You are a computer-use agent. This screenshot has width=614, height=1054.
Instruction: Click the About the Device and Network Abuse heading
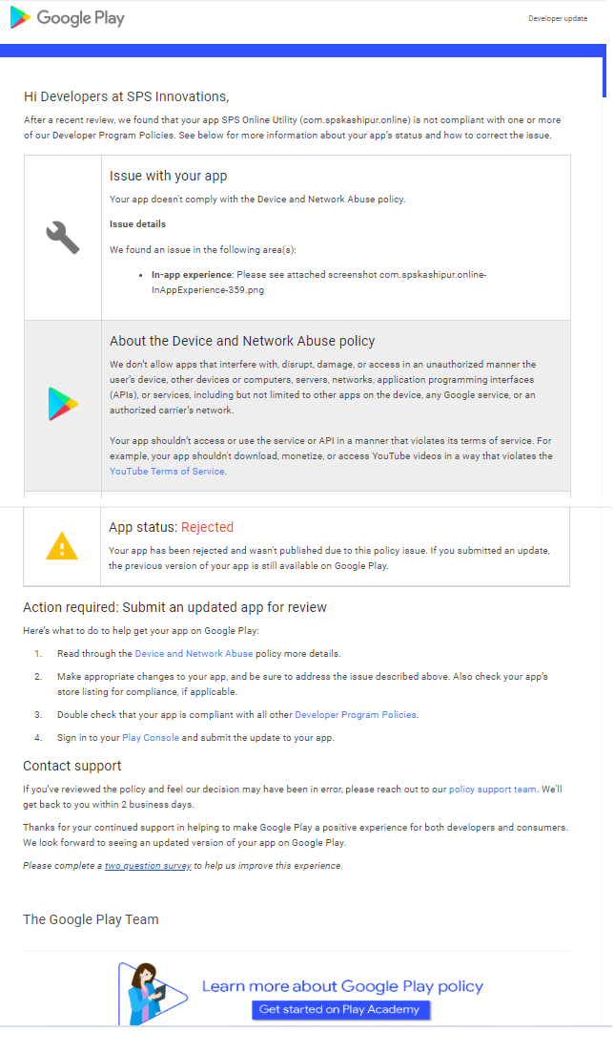click(x=242, y=342)
